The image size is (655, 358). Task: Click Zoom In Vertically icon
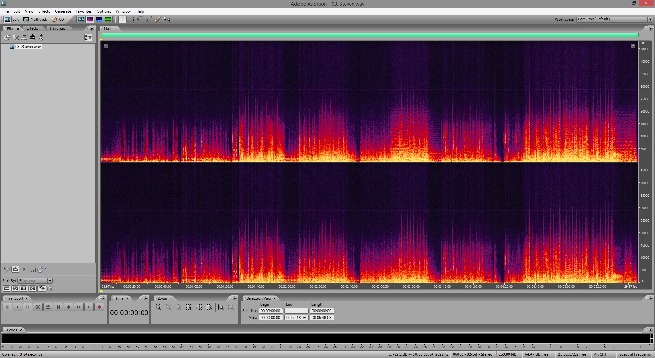[x=221, y=307]
